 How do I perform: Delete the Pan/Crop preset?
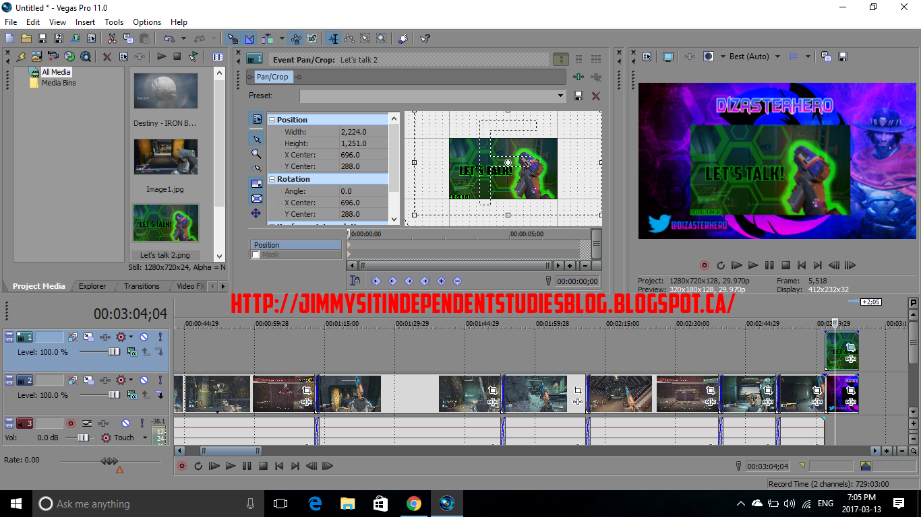tap(596, 96)
